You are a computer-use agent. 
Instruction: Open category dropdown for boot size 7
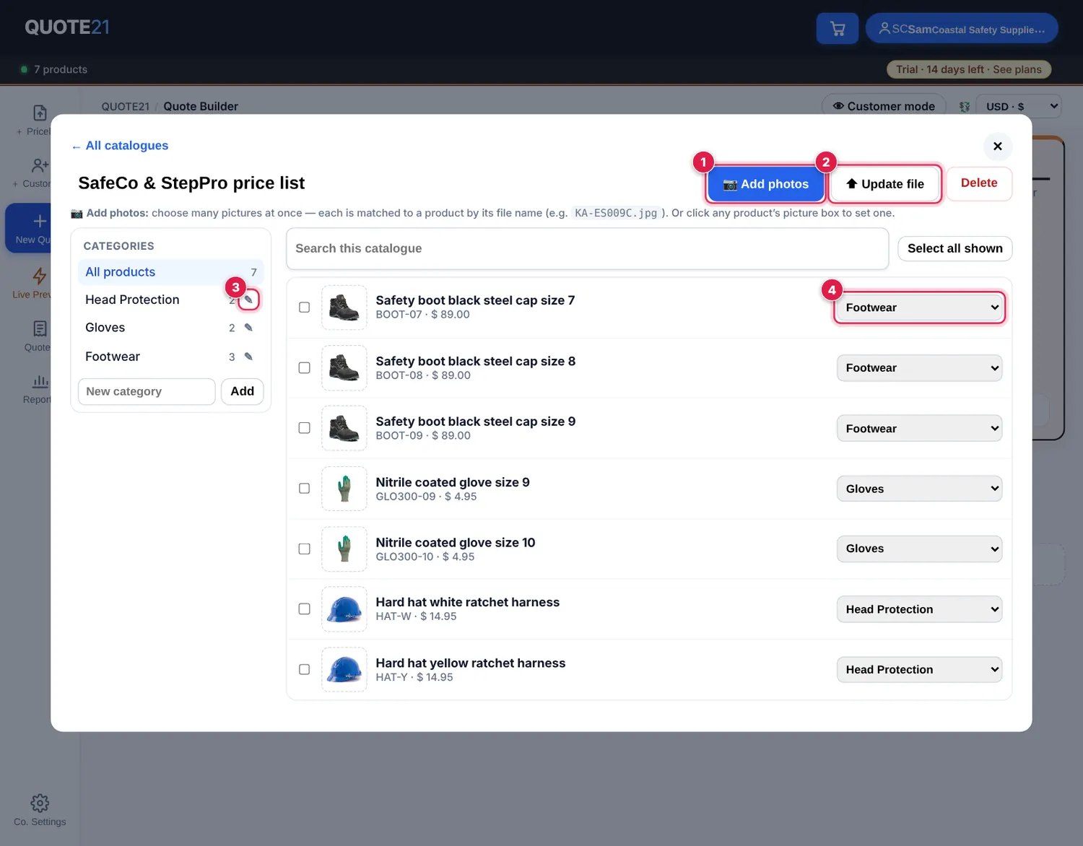(x=919, y=308)
